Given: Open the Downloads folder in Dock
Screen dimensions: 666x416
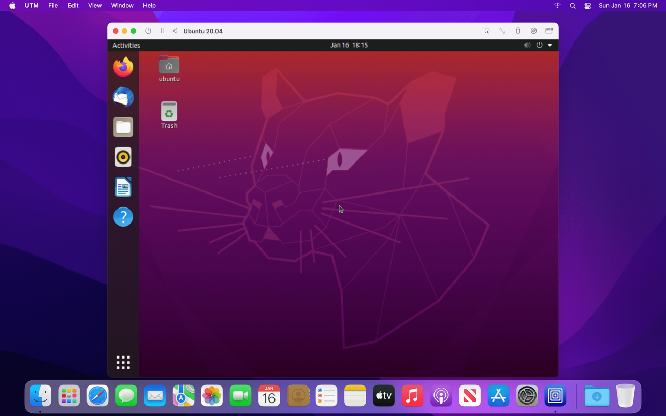Looking at the screenshot, I should pyautogui.click(x=597, y=396).
